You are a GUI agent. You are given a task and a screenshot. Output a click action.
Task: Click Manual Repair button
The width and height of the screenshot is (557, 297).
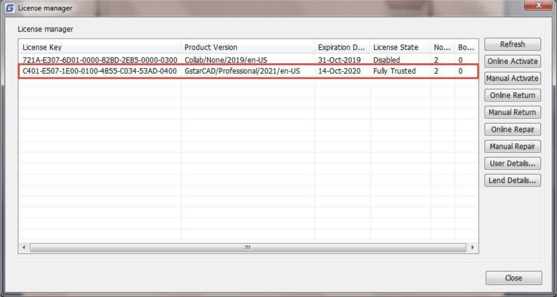(x=512, y=147)
